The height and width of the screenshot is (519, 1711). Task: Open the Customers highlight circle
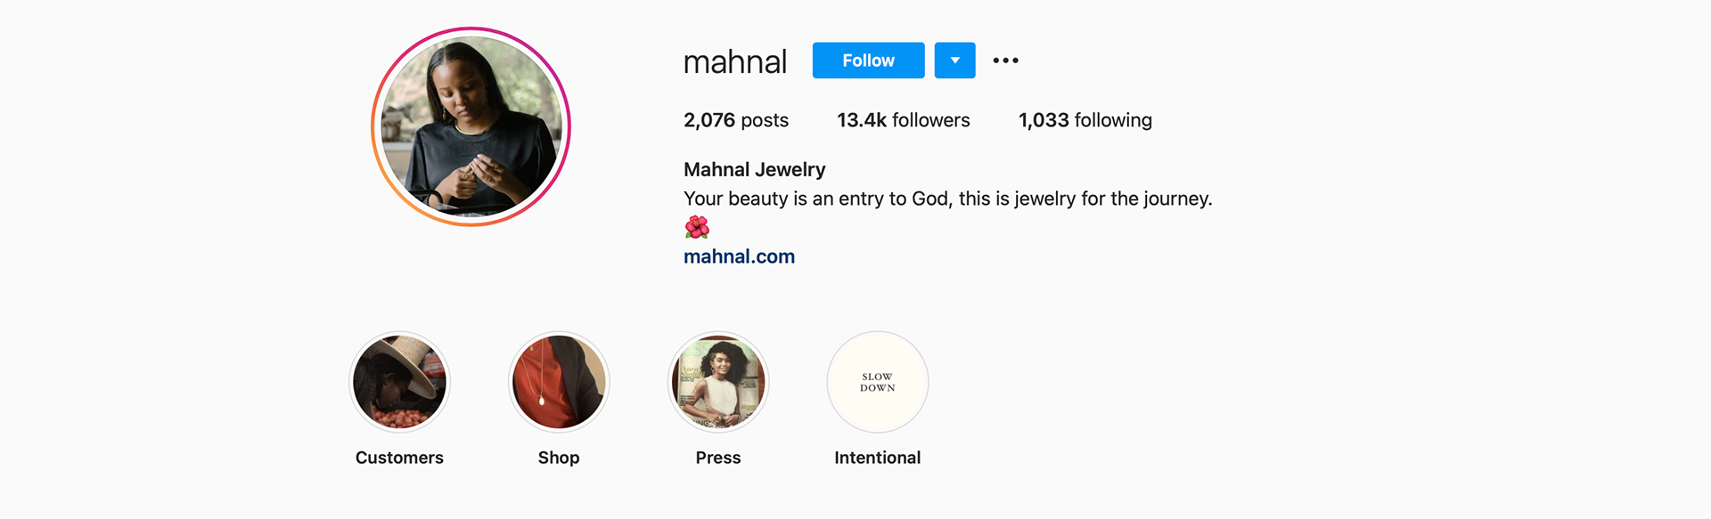point(399,382)
